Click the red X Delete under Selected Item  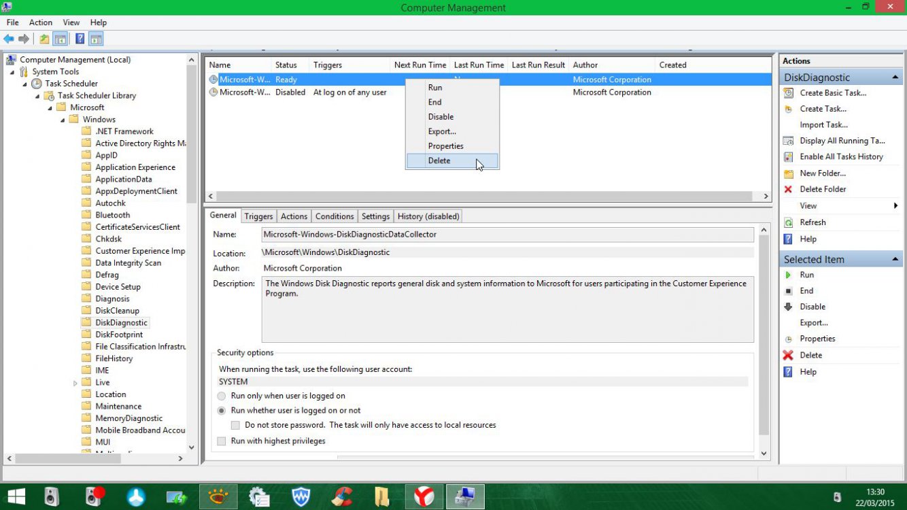788,355
